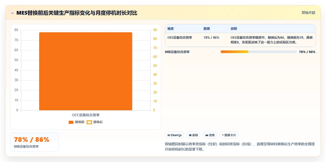
Task: Toggle the 替换后 legend series
Action: point(95,122)
